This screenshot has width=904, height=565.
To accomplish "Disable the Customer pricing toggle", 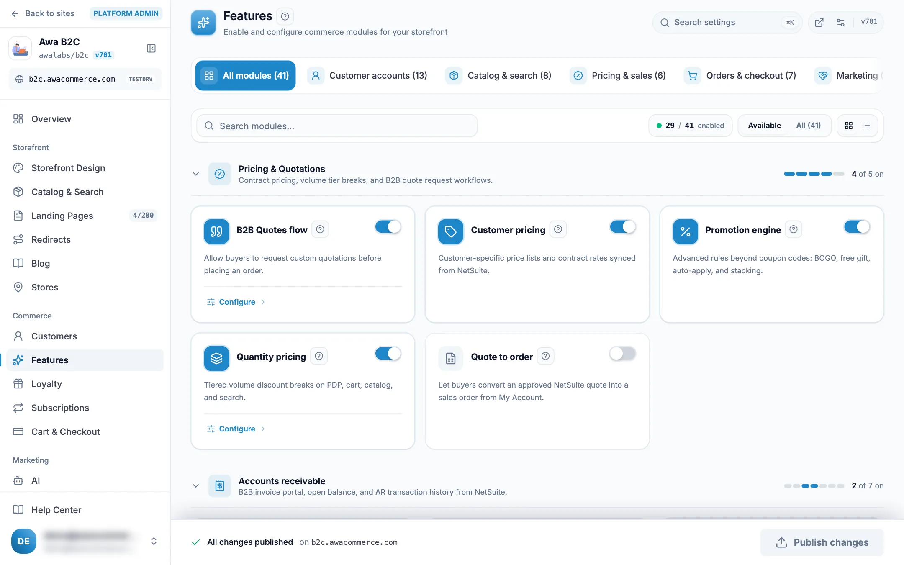I will point(623,227).
